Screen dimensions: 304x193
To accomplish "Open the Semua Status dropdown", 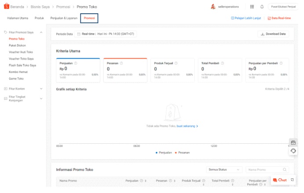I will (224, 170).
